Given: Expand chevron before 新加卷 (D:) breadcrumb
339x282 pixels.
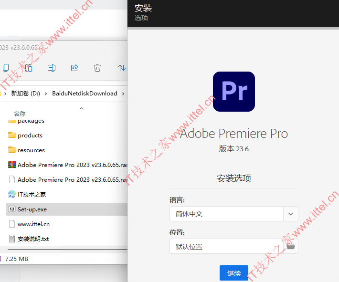Looking at the screenshot, I should (5, 94).
